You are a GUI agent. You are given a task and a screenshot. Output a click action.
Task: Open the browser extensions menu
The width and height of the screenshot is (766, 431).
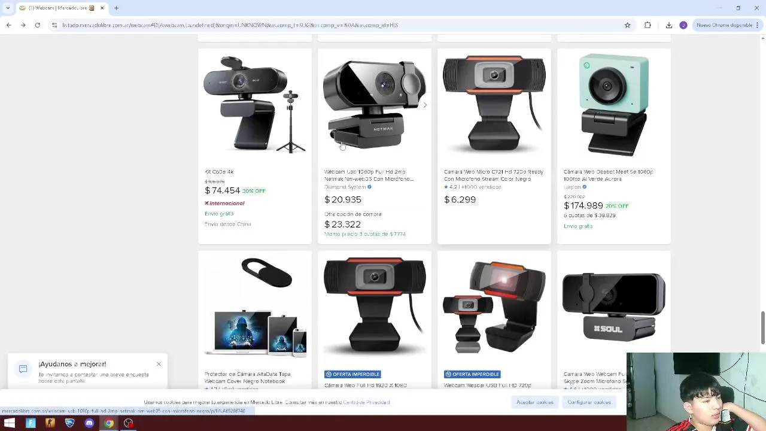(x=648, y=25)
